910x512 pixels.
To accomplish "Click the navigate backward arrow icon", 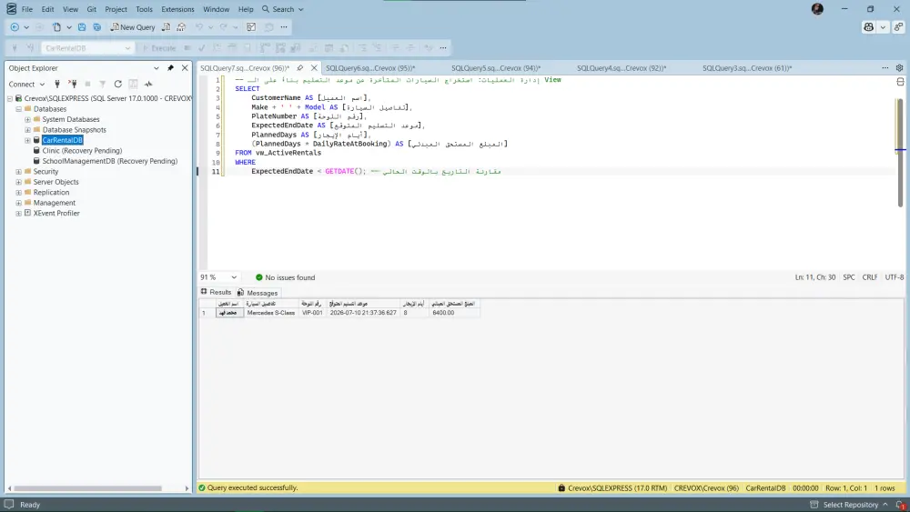I will pos(15,27).
